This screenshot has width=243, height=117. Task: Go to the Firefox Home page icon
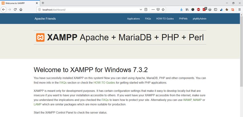coord(21,9)
